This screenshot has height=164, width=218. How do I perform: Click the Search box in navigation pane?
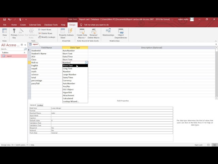pyautogui.click(x=12, y=49)
